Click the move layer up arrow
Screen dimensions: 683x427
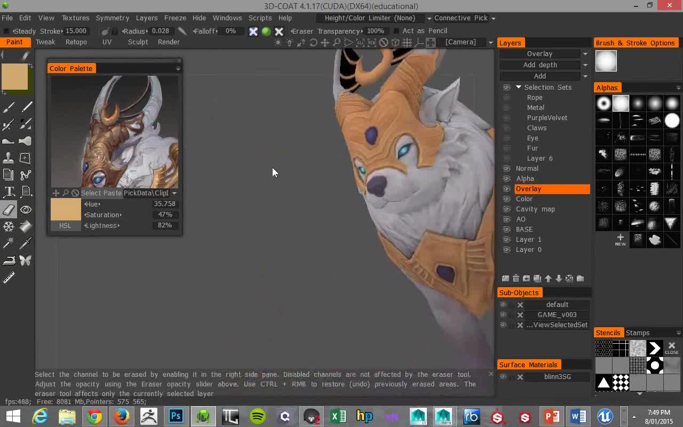tap(548, 279)
